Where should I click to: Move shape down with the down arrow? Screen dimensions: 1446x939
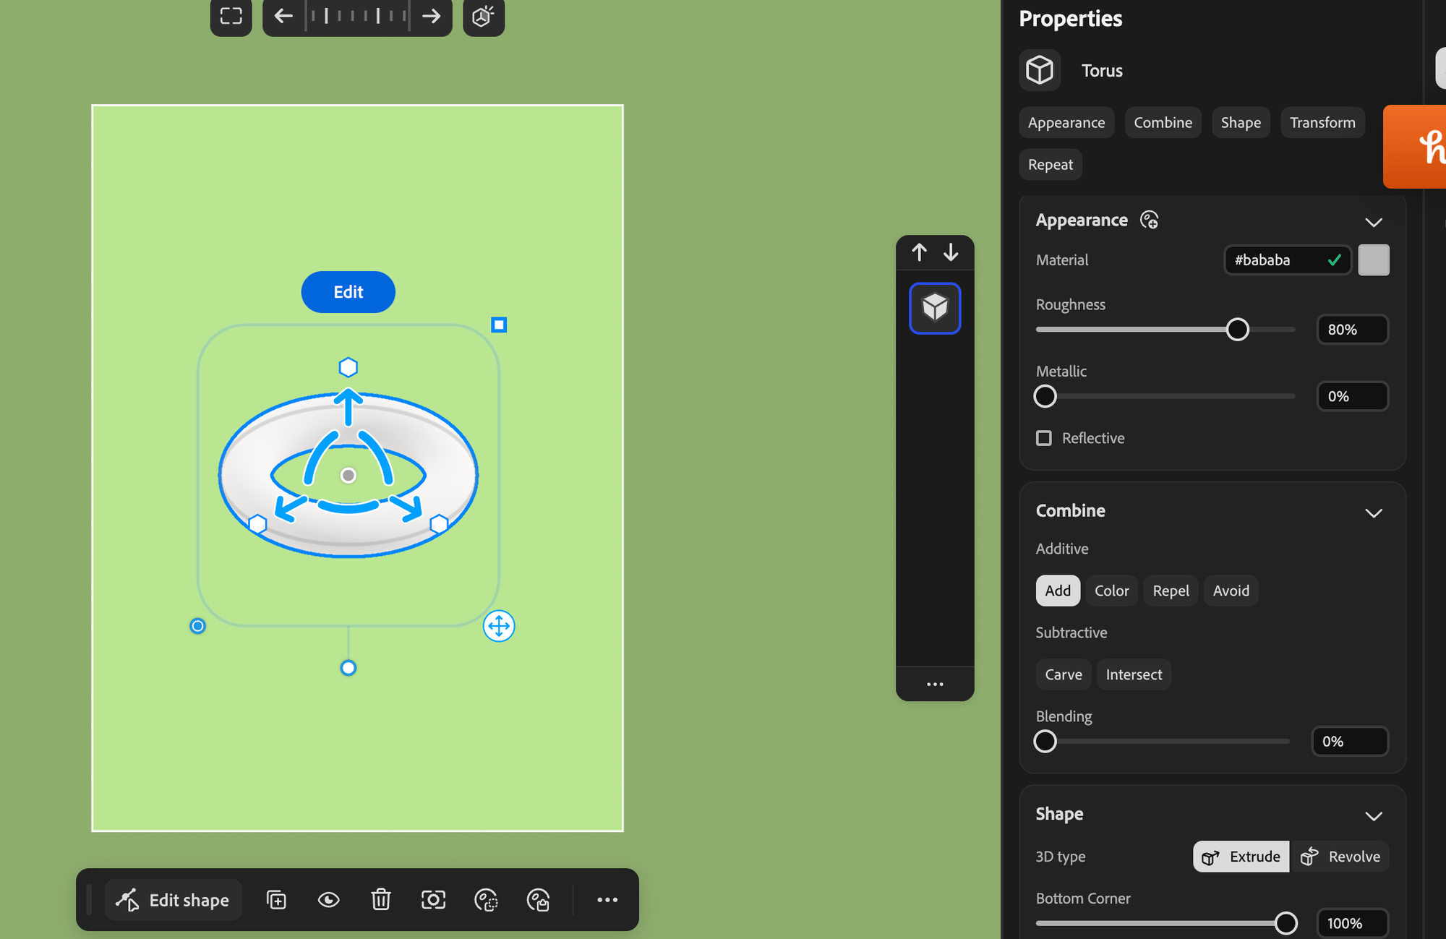(x=951, y=252)
